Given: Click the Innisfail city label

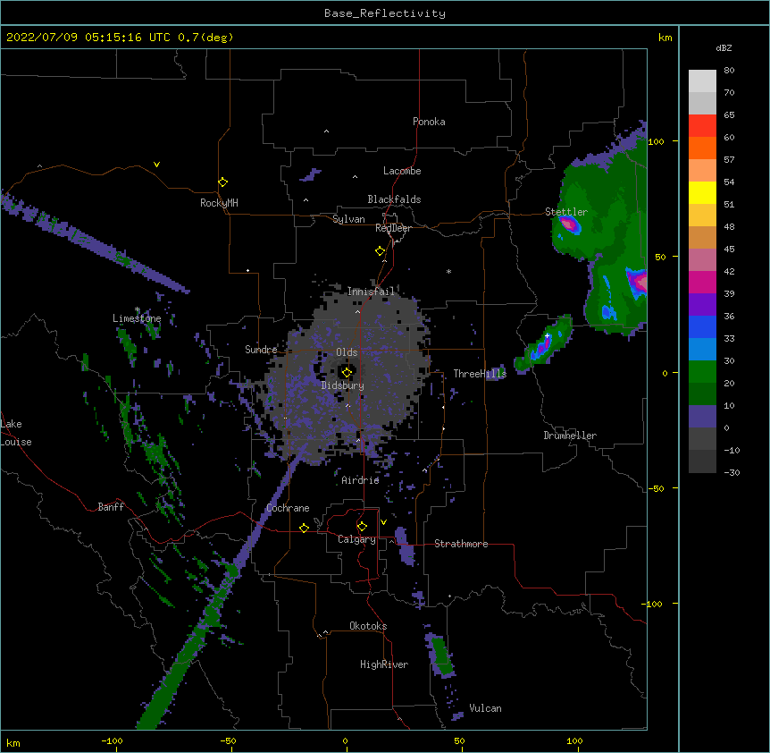Looking at the screenshot, I should click(371, 292).
